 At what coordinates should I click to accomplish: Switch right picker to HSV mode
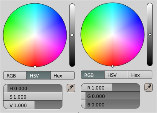pyautogui.click(x=116, y=75)
